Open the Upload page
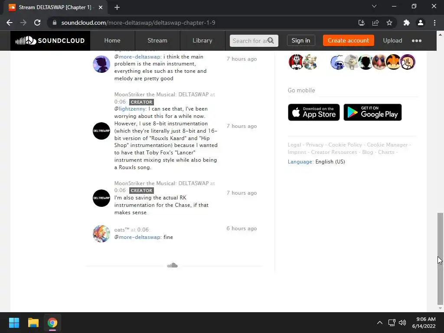444x333 pixels. [x=392, y=40]
